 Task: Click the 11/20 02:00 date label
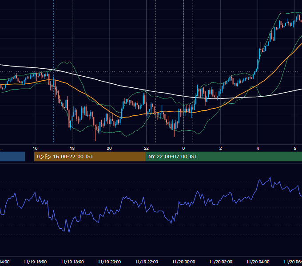pos(221,262)
